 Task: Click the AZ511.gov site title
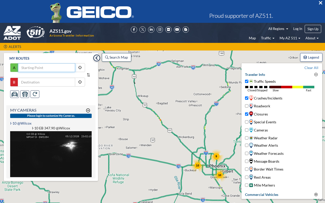coord(60,31)
